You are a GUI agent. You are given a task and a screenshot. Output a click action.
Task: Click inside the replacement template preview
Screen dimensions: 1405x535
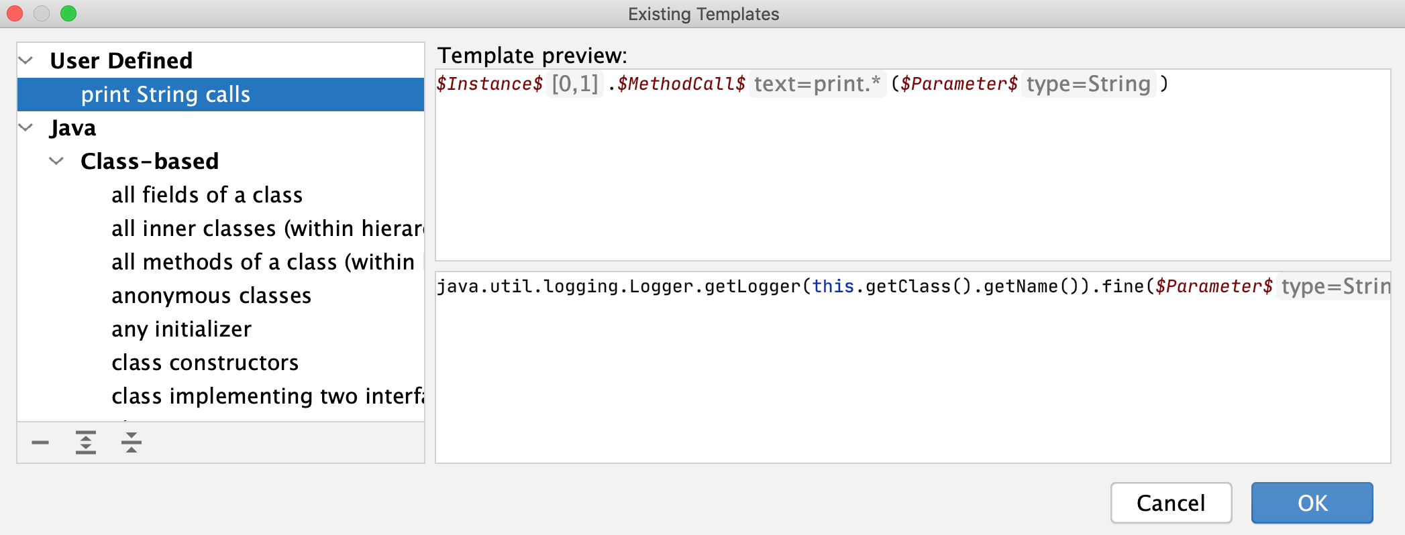click(913, 382)
